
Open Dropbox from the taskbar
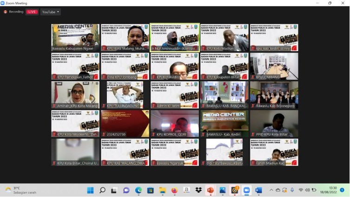(x=198, y=190)
